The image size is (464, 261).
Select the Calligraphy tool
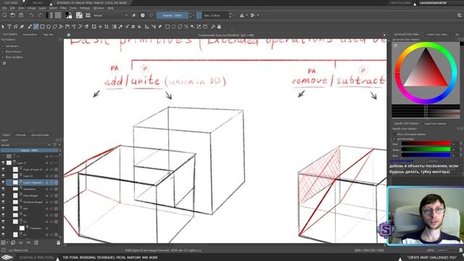tap(22, 27)
